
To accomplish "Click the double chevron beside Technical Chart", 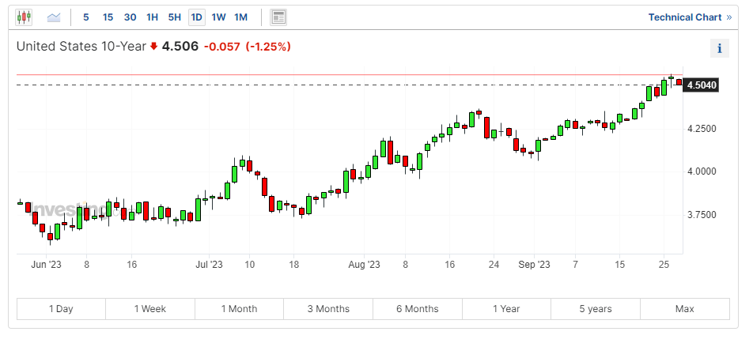I will [x=729, y=17].
